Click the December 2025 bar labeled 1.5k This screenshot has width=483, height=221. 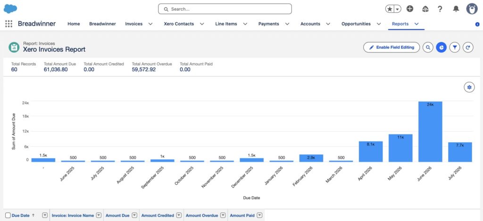(x=252, y=160)
